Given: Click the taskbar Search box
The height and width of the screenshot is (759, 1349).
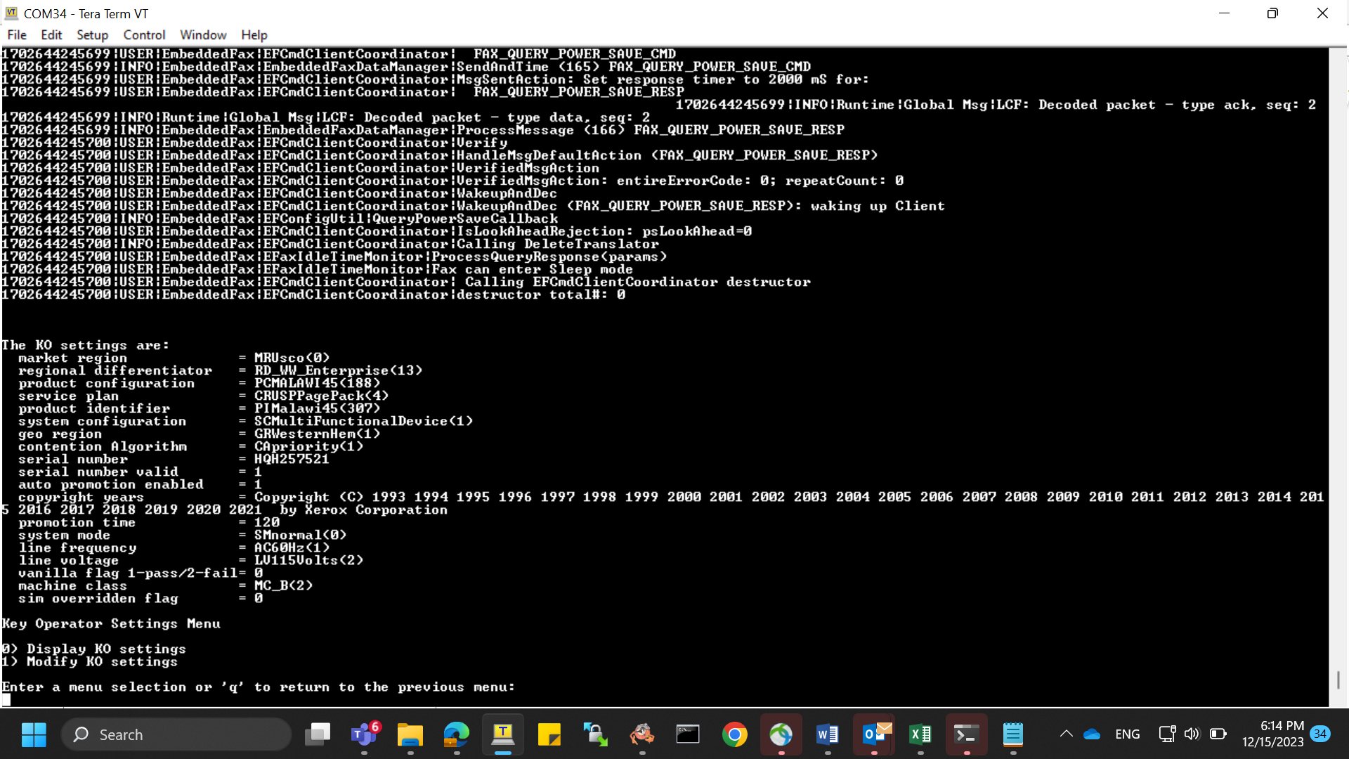Looking at the screenshot, I should tap(176, 734).
